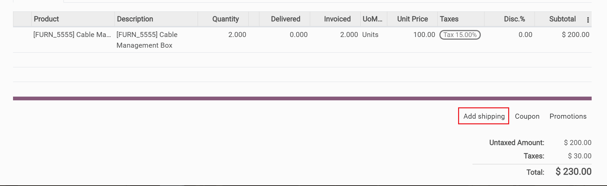Select the Tax 15.00% tag
The height and width of the screenshot is (186, 607).
tap(460, 35)
